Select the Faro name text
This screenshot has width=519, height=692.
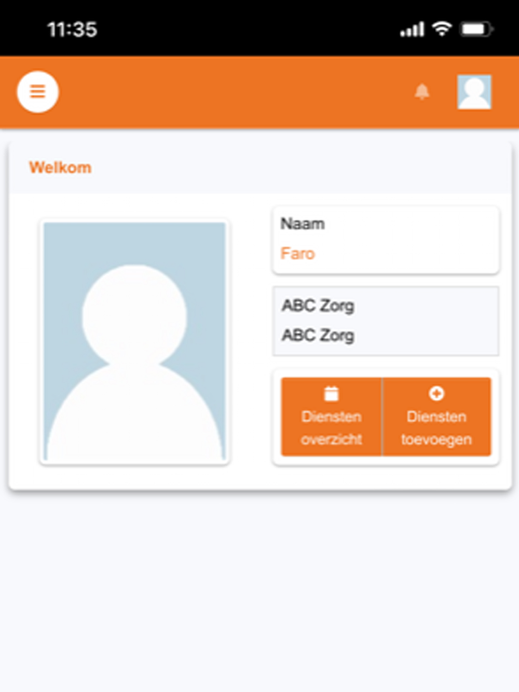(x=297, y=254)
